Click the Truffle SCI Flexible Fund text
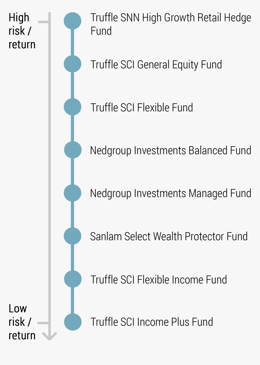Screen dimensions: 260x365 tap(142, 108)
